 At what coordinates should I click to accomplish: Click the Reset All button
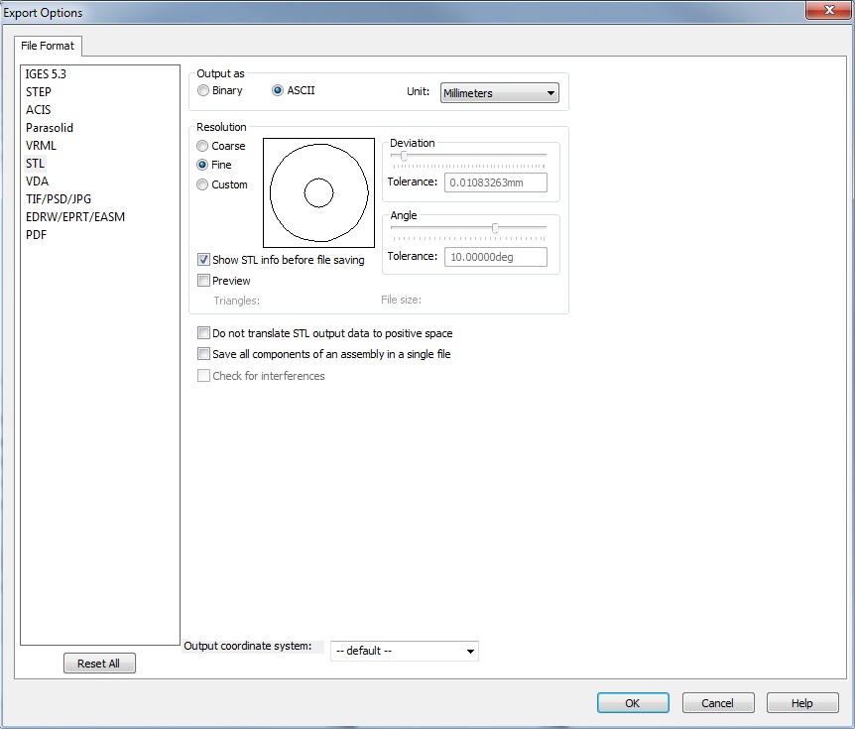99,664
